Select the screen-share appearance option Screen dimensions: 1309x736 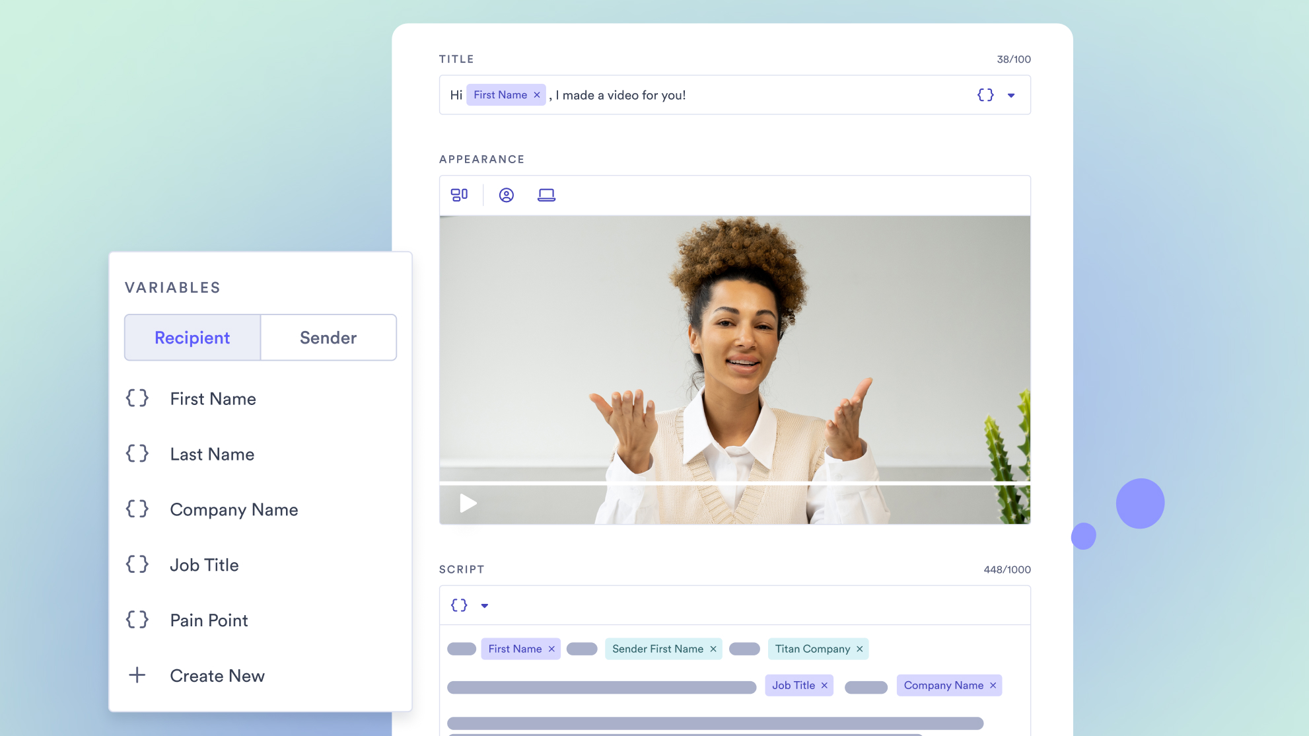546,195
